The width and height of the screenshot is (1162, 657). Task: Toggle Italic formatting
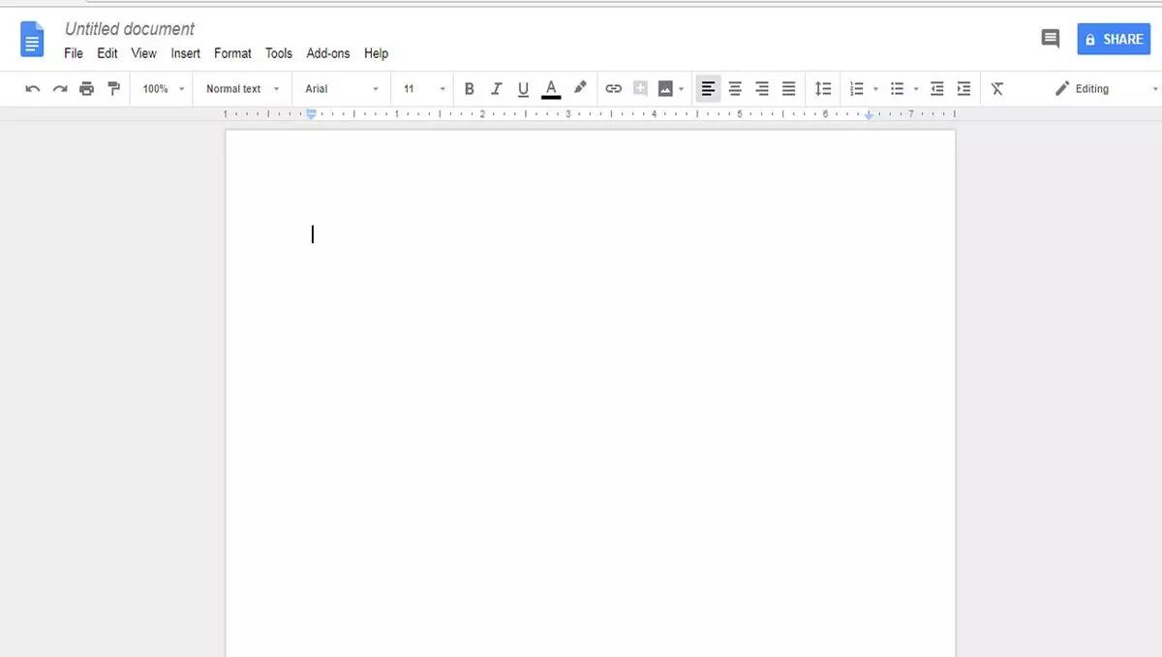(x=497, y=88)
